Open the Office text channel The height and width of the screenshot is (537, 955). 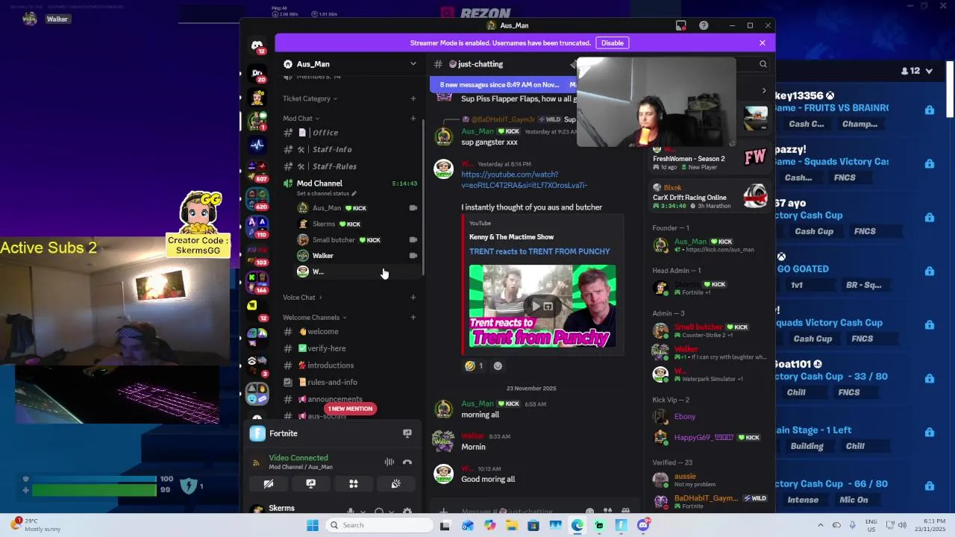[x=350, y=133]
